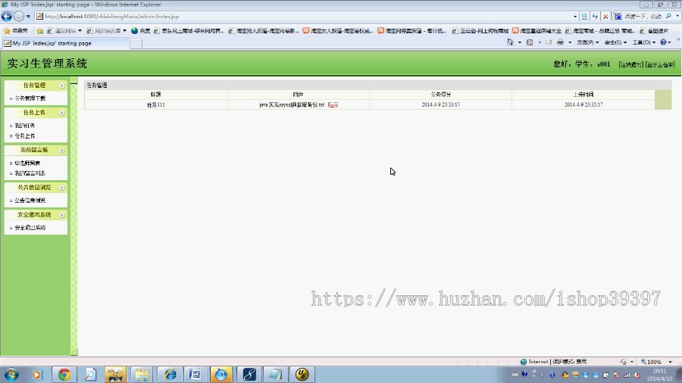682x383 pixels.
Task: Click the 上传时间 column header
Action: point(583,94)
